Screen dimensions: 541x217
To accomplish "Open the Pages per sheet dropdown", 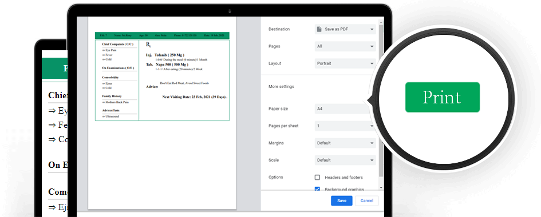I will (345, 126).
